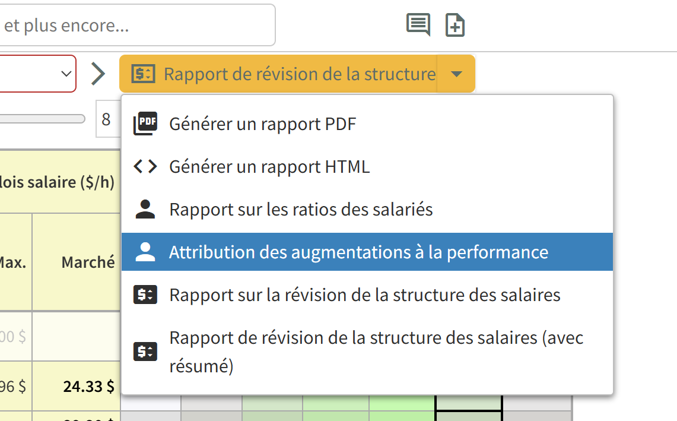Image resolution: width=677 pixels, height=421 pixels.
Task: Select Générer un rapport HTML
Action: click(367, 167)
